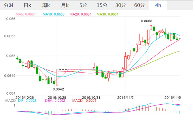Screen dimensions: 193x115
Task: Click the 0.0655 y-axis label
Action: (x=10, y=36)
